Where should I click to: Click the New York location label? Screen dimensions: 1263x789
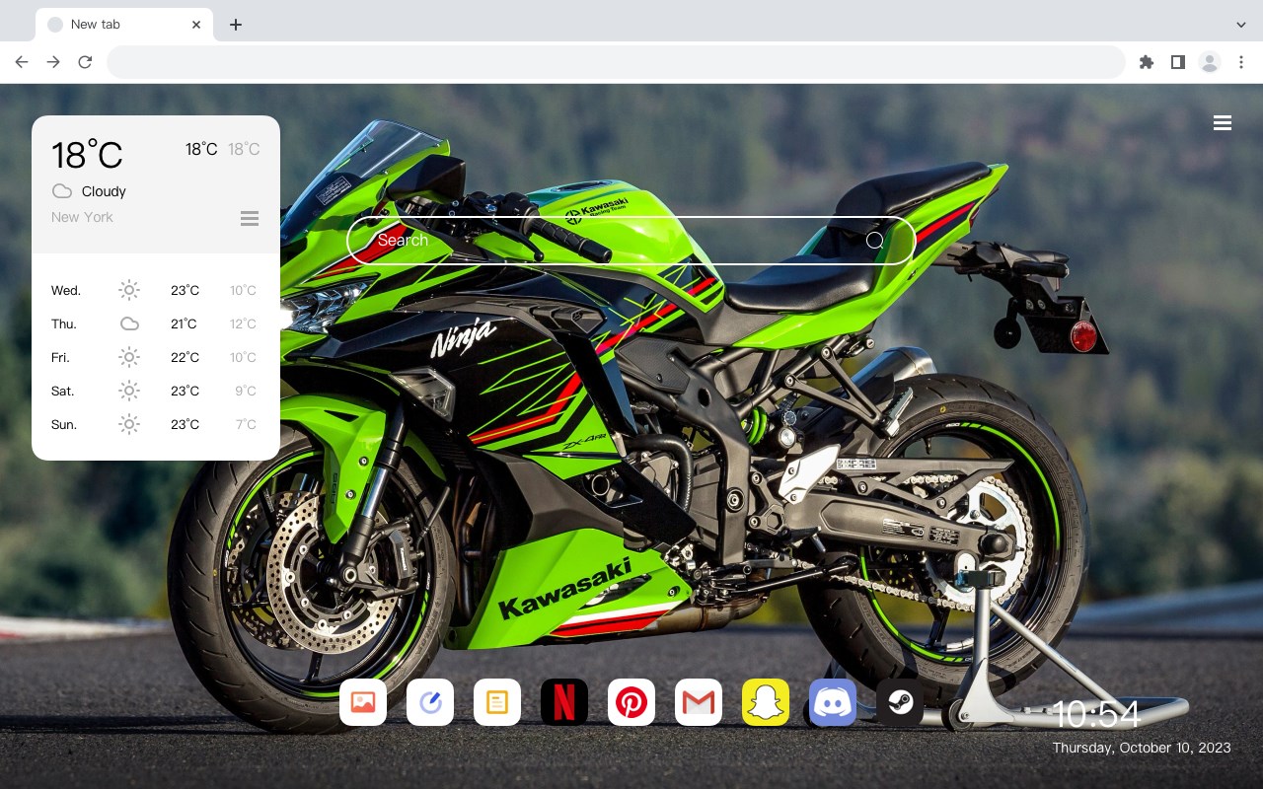82,217
